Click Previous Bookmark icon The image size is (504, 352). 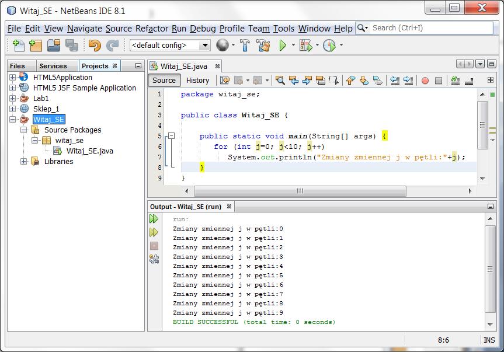click(350, 81)
